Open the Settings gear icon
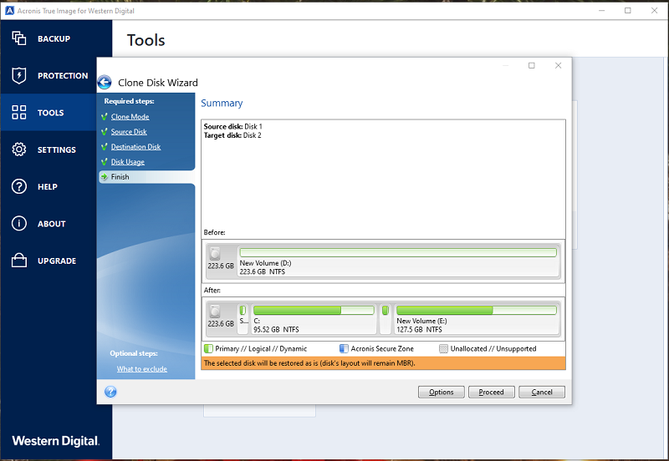Image resolution: width=669 pixels, height=461 pixels. [18, 149]
